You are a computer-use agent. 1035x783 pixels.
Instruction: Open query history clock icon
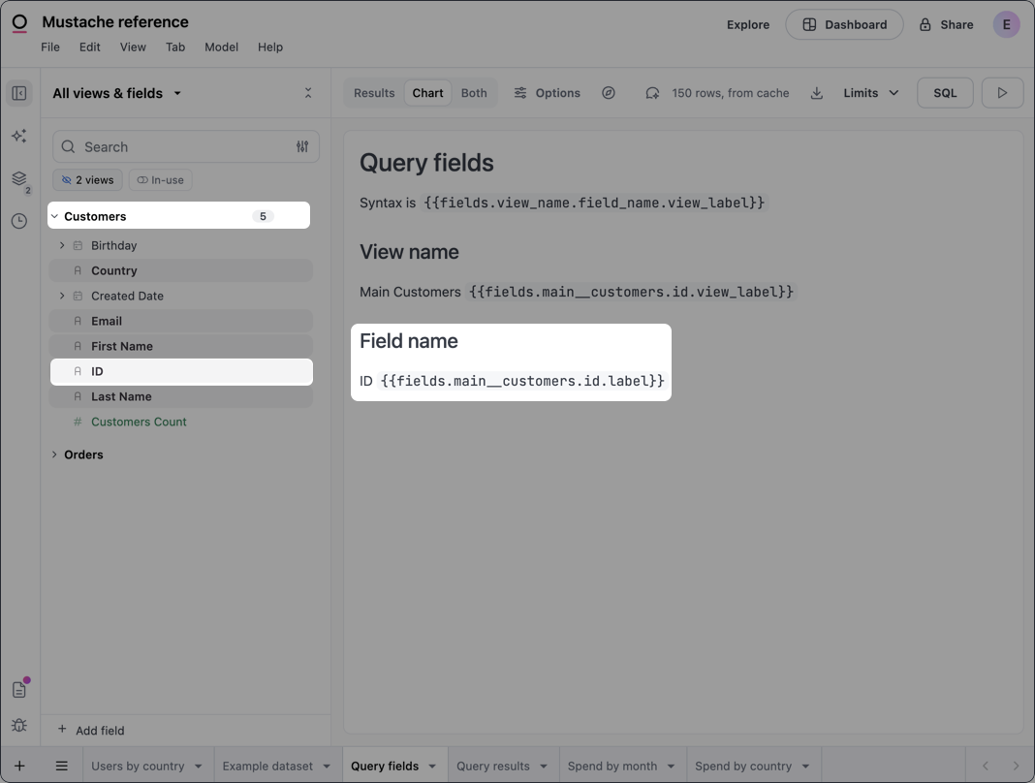(x=19, y=221)
